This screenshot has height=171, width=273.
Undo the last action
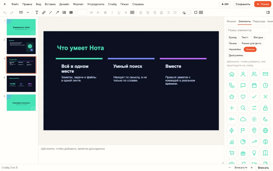point(5,13)
